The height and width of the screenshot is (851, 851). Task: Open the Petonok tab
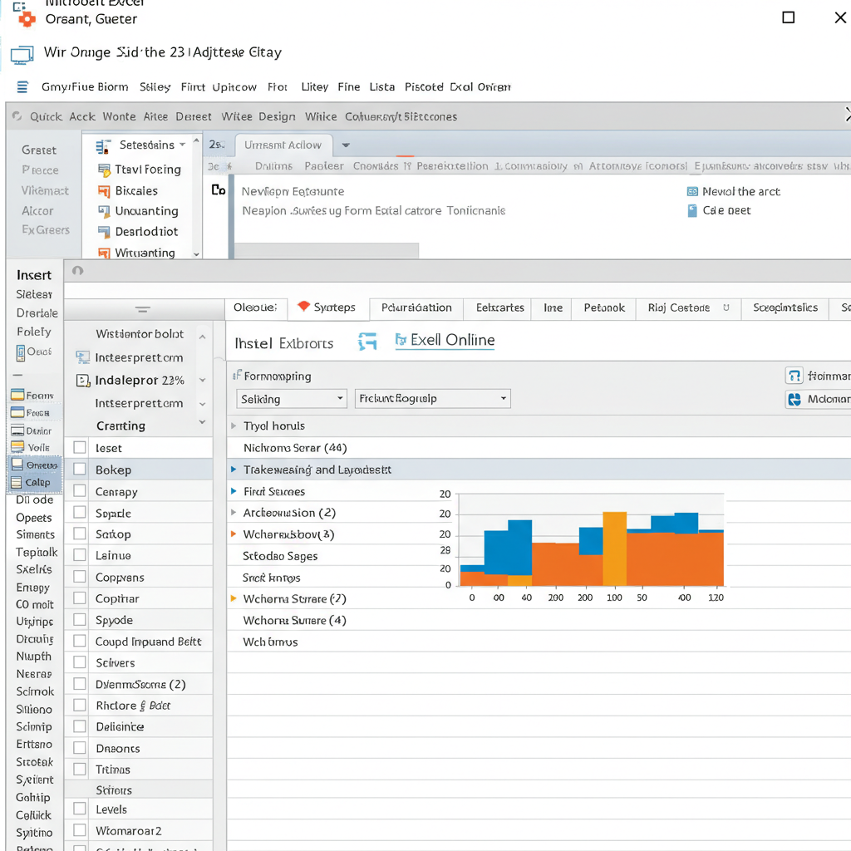coord(604,308)
